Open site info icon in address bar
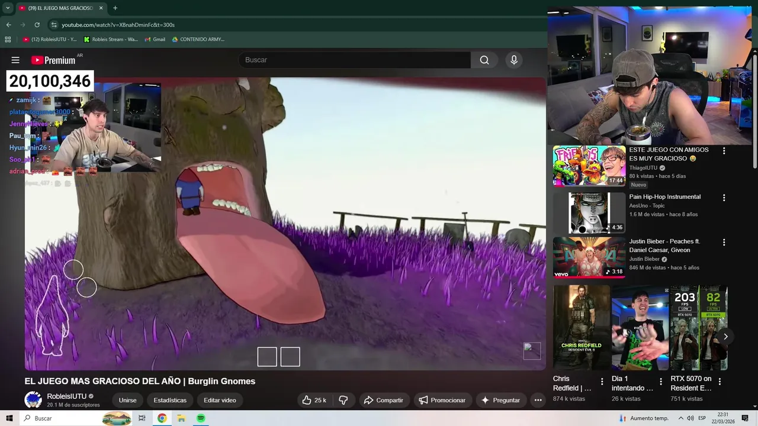758x426 pixels. click(x=54, y=25)
